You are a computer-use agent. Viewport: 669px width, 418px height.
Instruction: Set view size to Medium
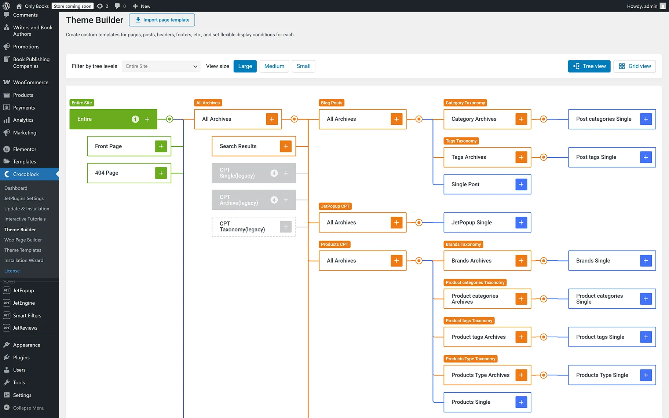coord(274,66)
